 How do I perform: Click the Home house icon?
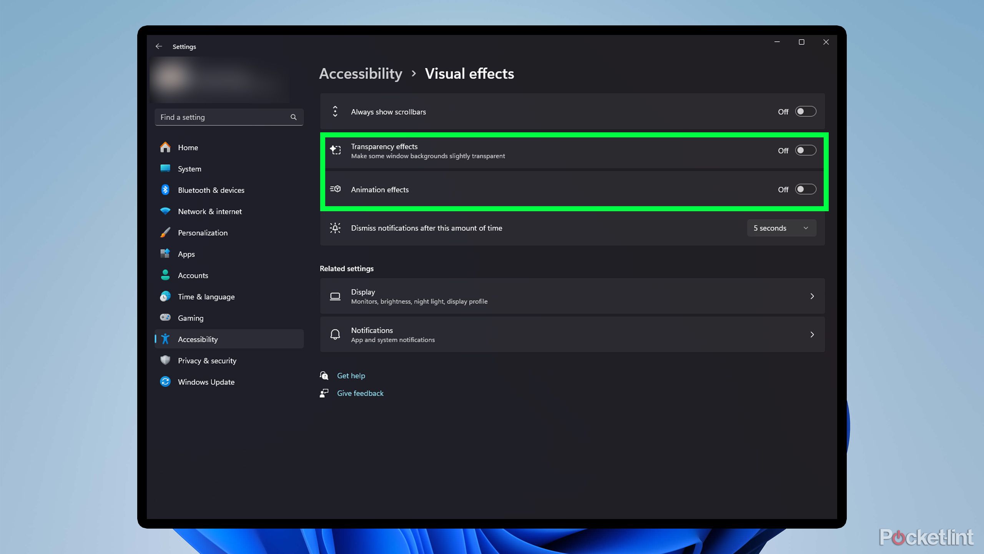click(165, 147)
